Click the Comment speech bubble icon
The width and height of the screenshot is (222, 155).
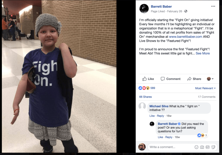163,79
